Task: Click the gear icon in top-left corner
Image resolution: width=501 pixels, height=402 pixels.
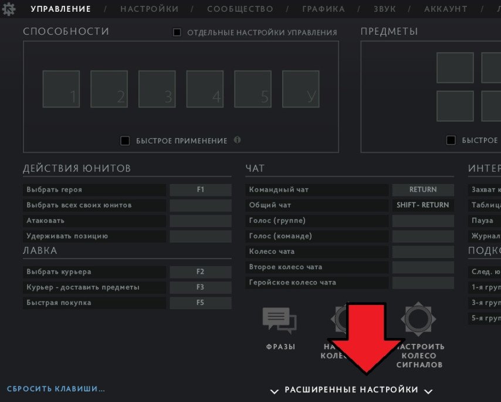Action: pyautogui.click(x=8, y=9)
